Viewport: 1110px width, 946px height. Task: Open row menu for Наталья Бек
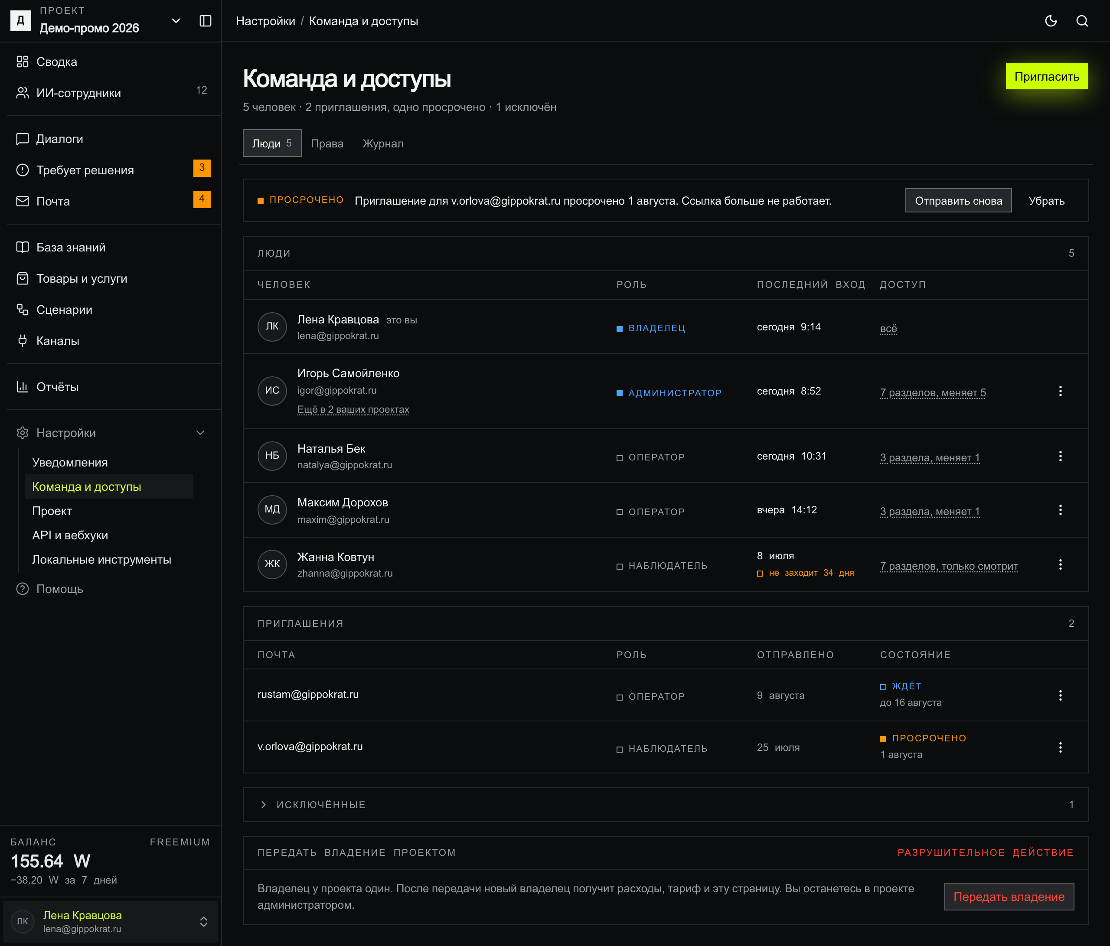1060,456
